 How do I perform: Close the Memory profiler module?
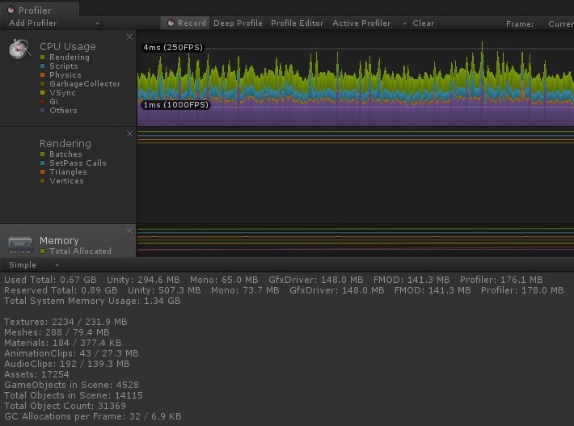129,230
